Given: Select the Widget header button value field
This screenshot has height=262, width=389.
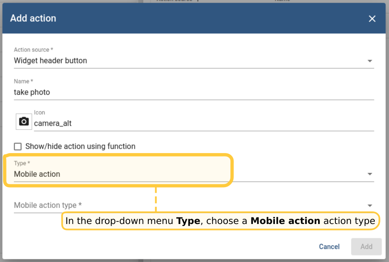Looking at the screenshot, I should pos(173,61).
